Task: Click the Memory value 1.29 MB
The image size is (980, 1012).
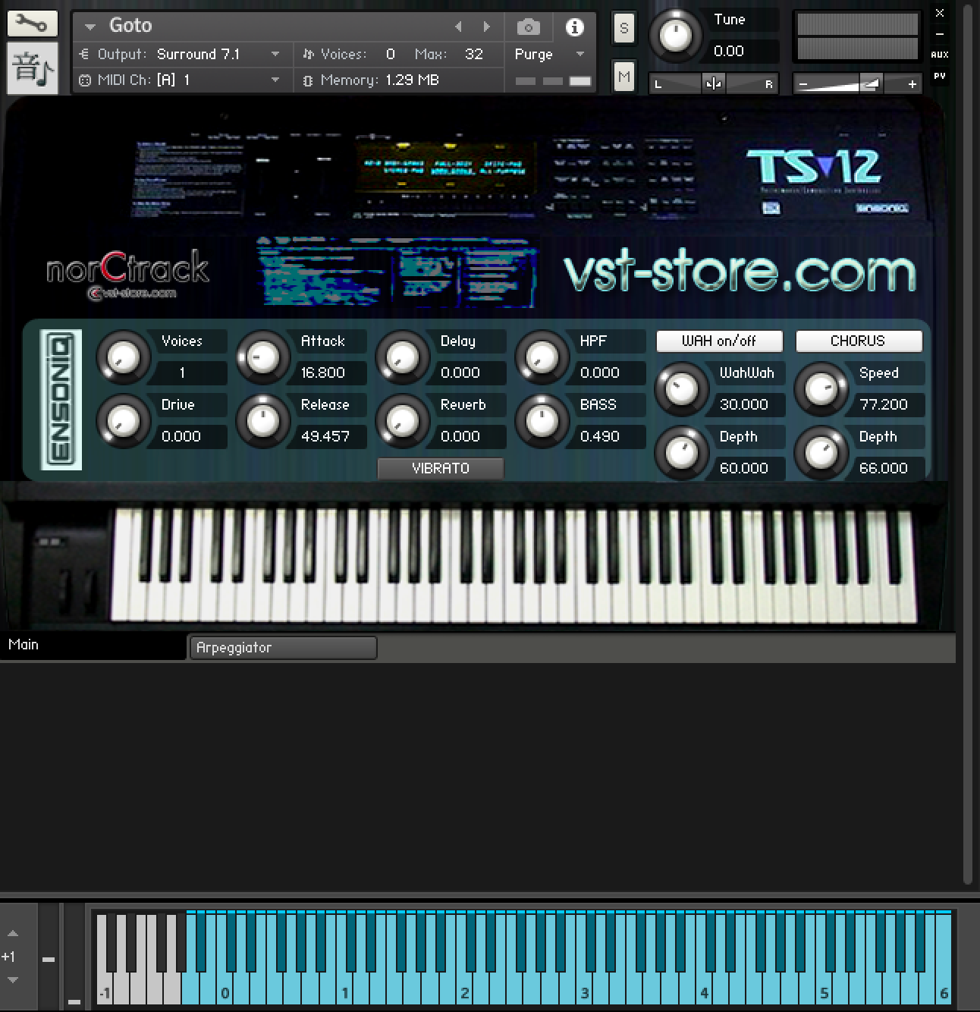Action: pyautogui.click(x=413, y=80)
